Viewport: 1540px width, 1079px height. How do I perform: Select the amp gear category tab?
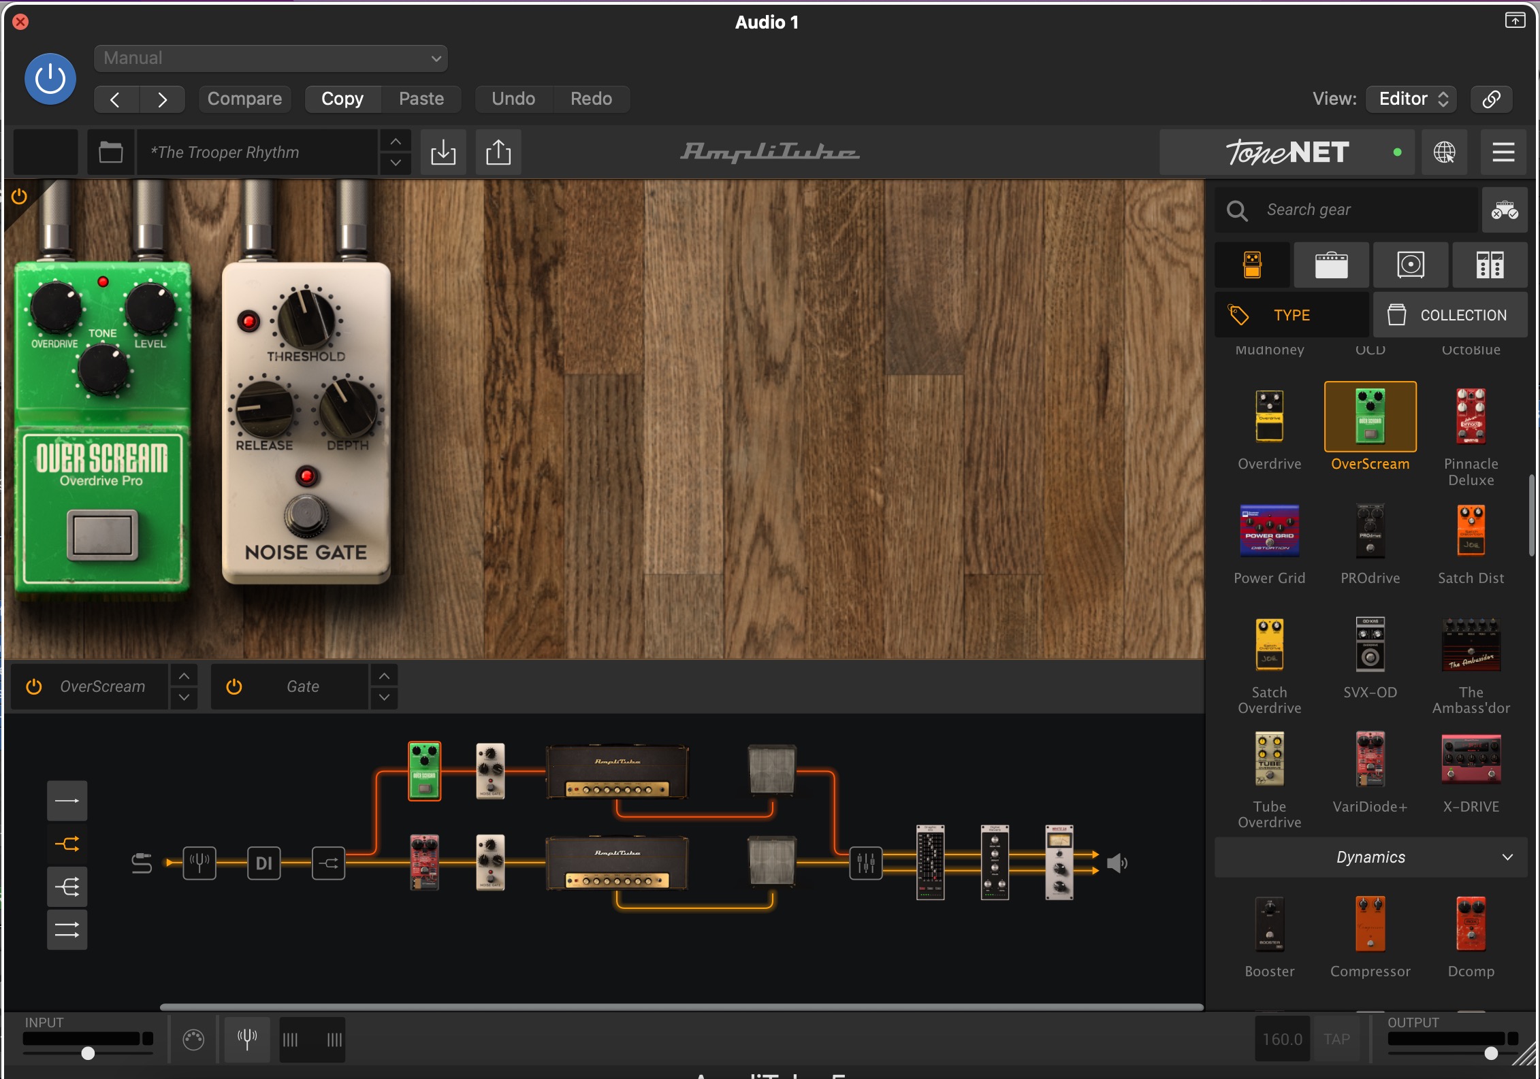tap(1332, 265)
